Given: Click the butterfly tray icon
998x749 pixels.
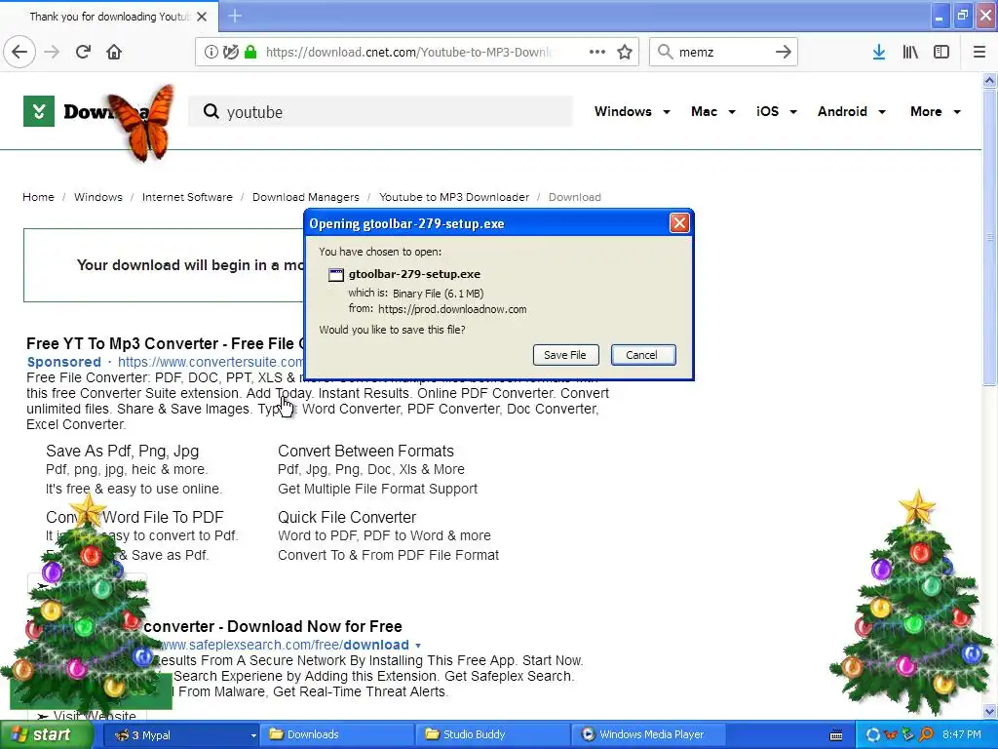Looking at the screenshot, I should (x=891, y=735).
